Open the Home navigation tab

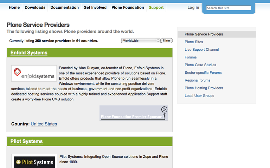(x=14, y=7)
